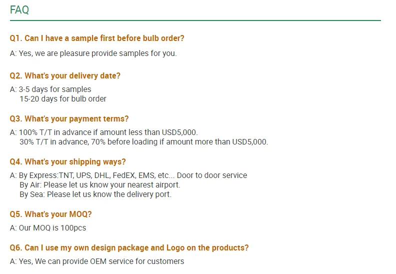This screenshot has width=396, height=274.
Task: Click the 'Our MOQ is 100pcs' answer
Action: (48, 228)
